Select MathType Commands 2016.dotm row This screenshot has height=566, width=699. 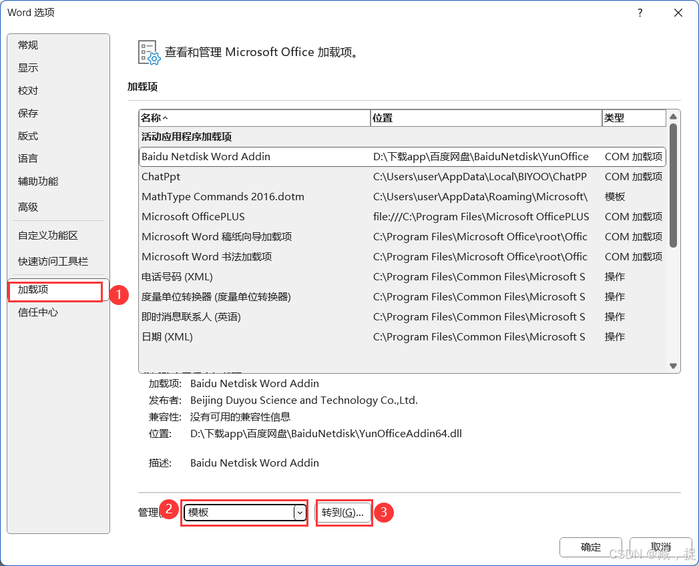point(403,197)
